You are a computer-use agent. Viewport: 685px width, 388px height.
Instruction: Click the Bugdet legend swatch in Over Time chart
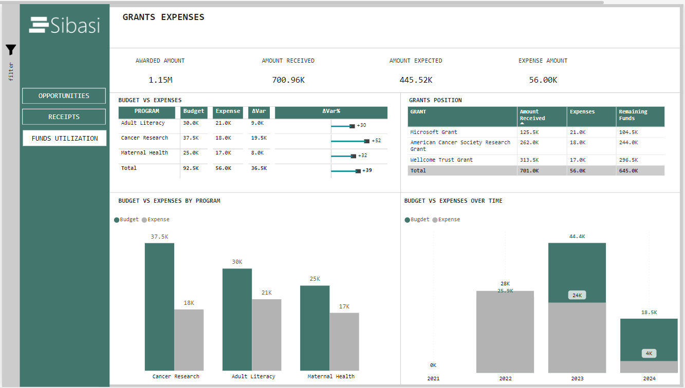pos(408,220)
